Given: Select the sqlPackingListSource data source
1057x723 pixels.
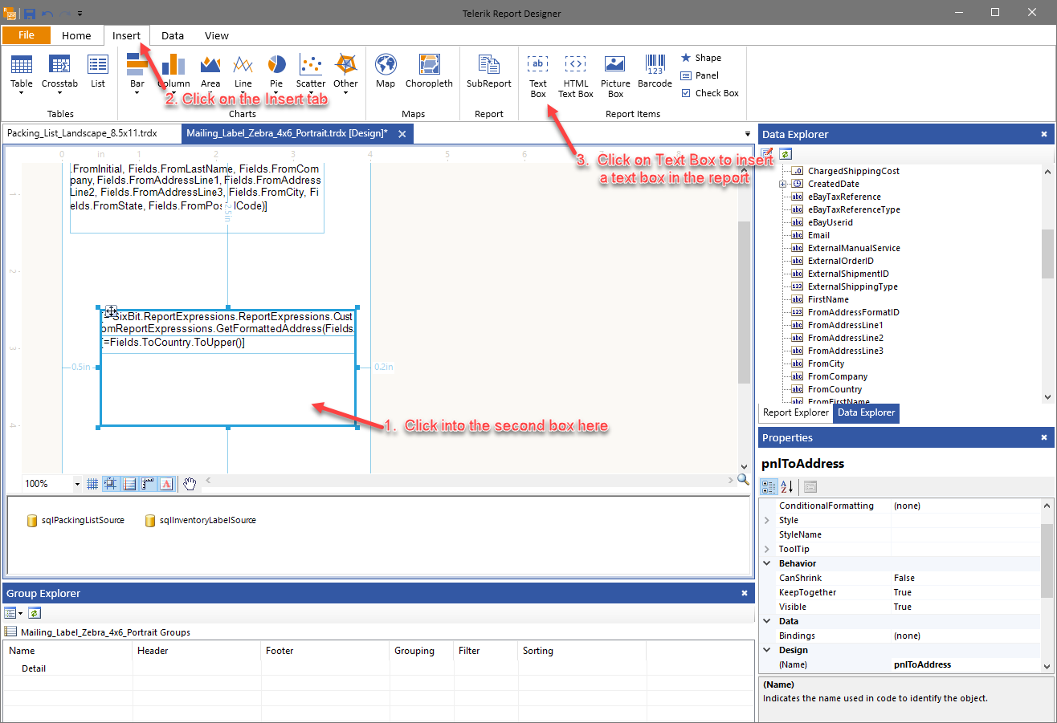Looking at the screenshot, I should click(75, 520).
